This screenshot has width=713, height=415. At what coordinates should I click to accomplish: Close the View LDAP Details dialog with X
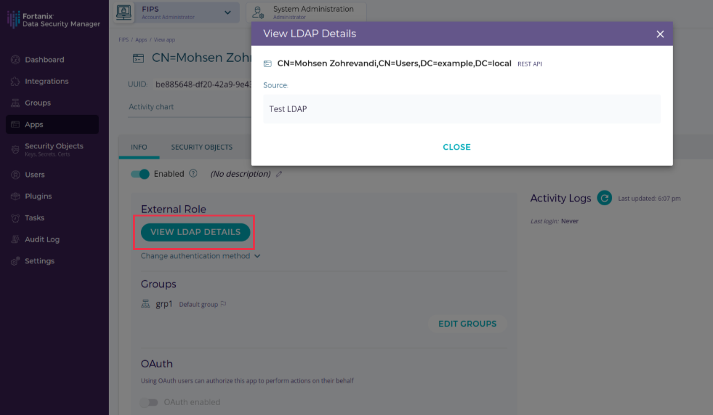[x=660, y=34]
